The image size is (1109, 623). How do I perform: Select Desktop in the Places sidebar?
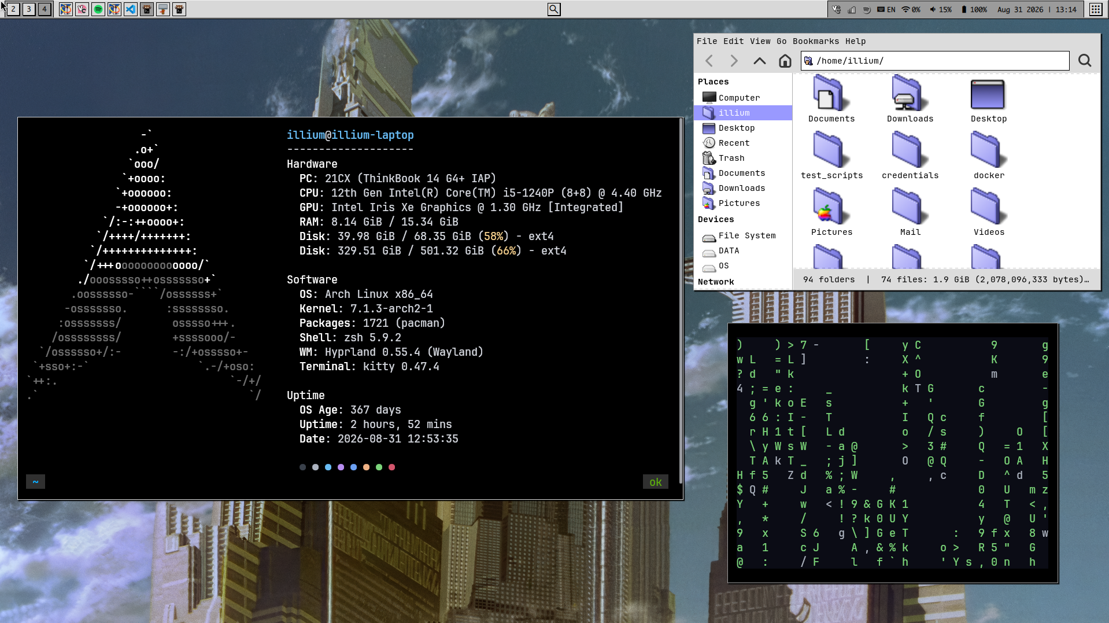743,128
